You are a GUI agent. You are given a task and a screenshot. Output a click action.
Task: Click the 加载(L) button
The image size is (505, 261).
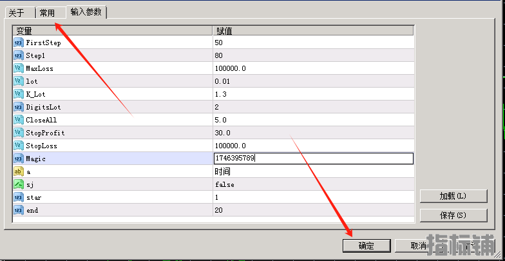click(452, 196)
